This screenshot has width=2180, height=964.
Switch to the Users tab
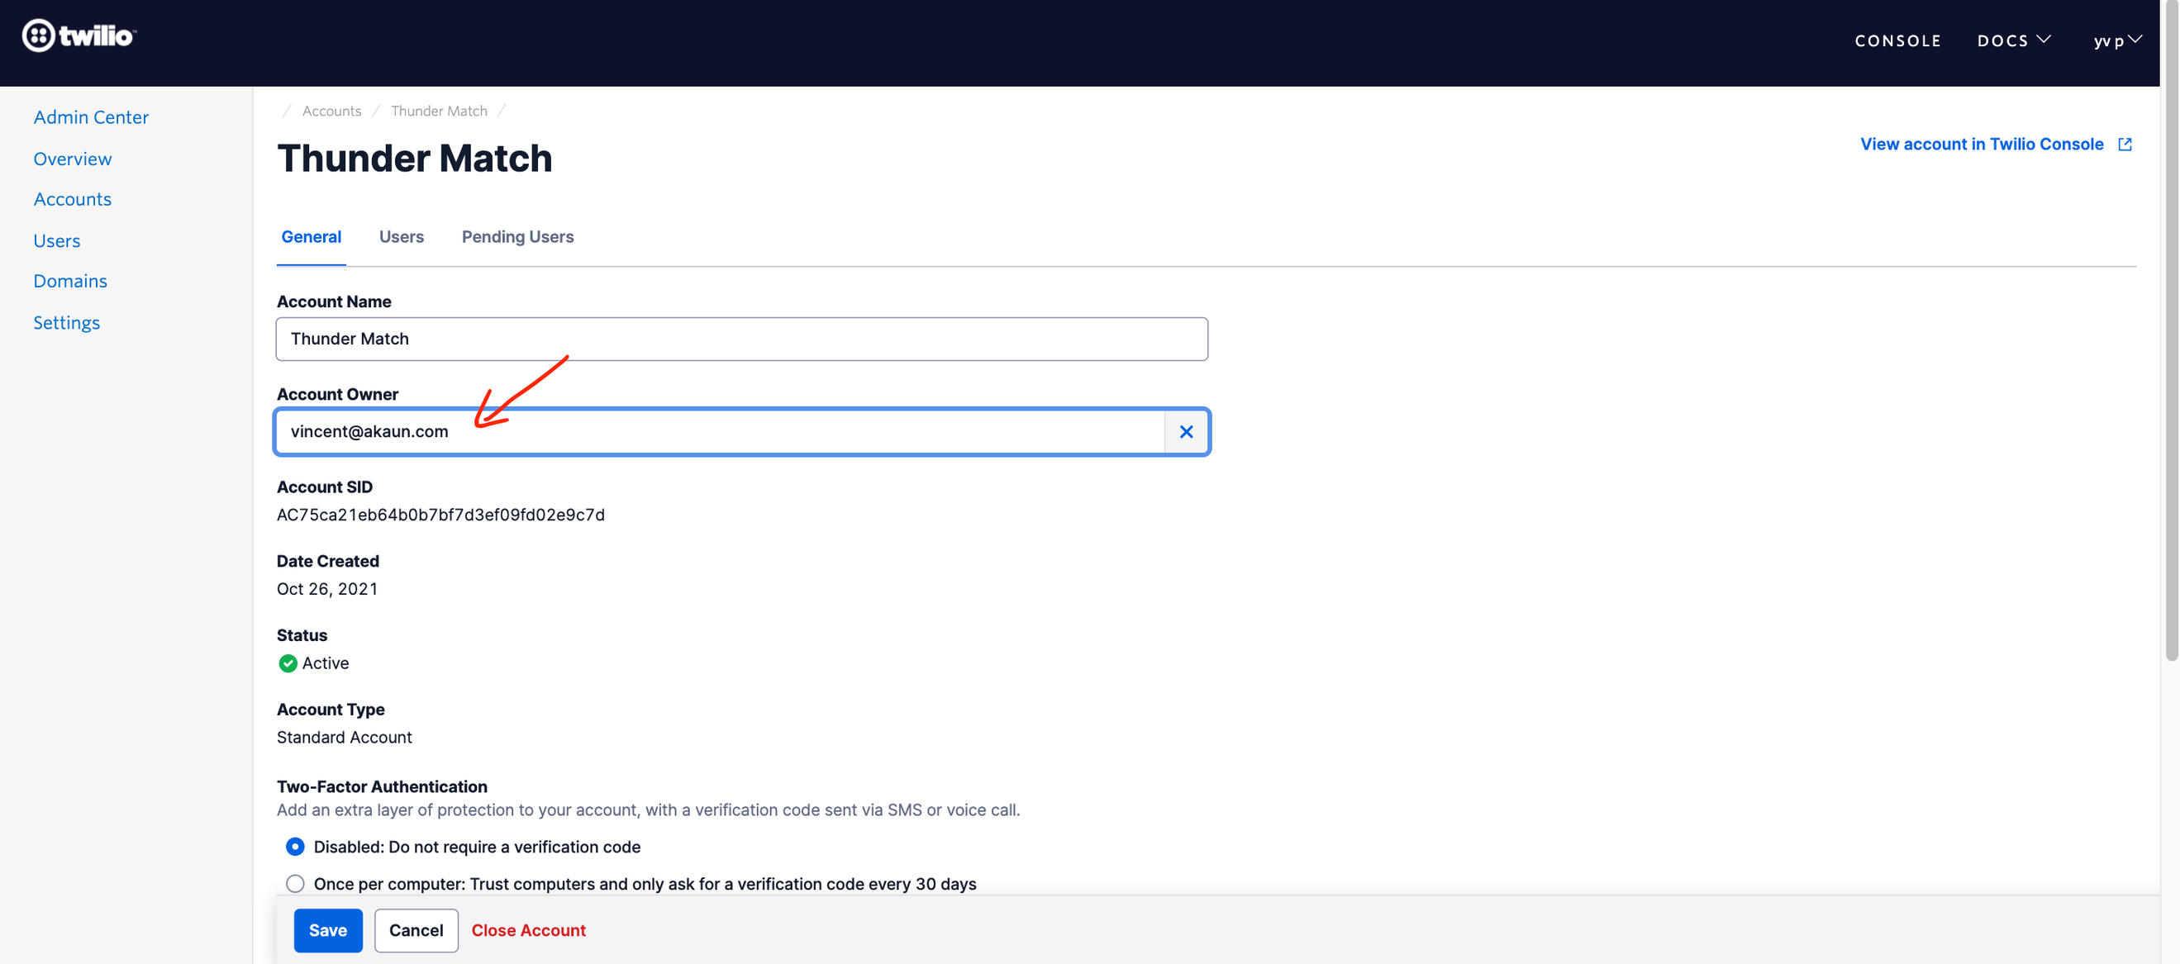click(x=401, y=237)
